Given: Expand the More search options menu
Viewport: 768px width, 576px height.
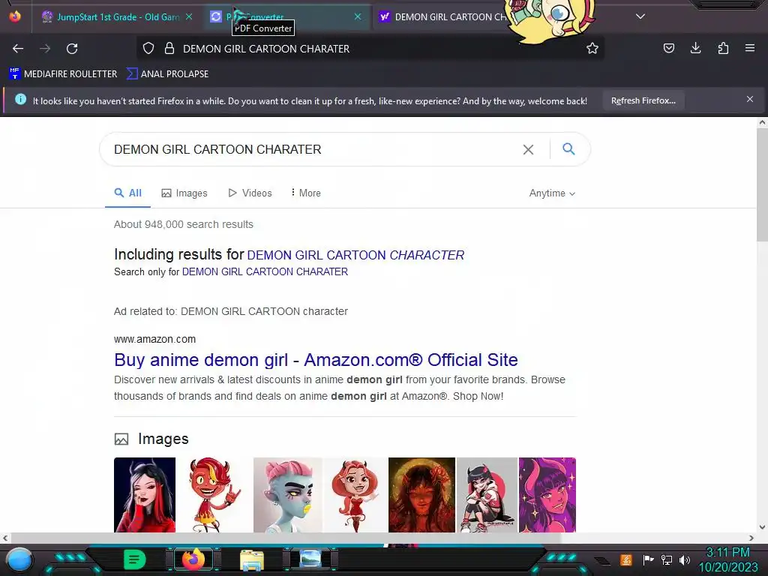Looking at the screenshot, I should 306,193.
